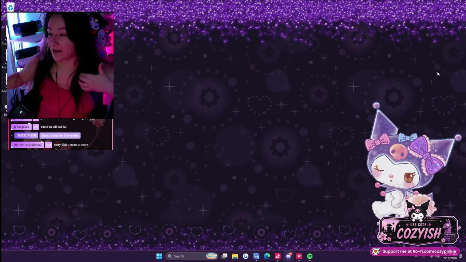This screenshot has height=262, width=466.
Task: Click the search highlight image in Search box
Action: point(211,256)
